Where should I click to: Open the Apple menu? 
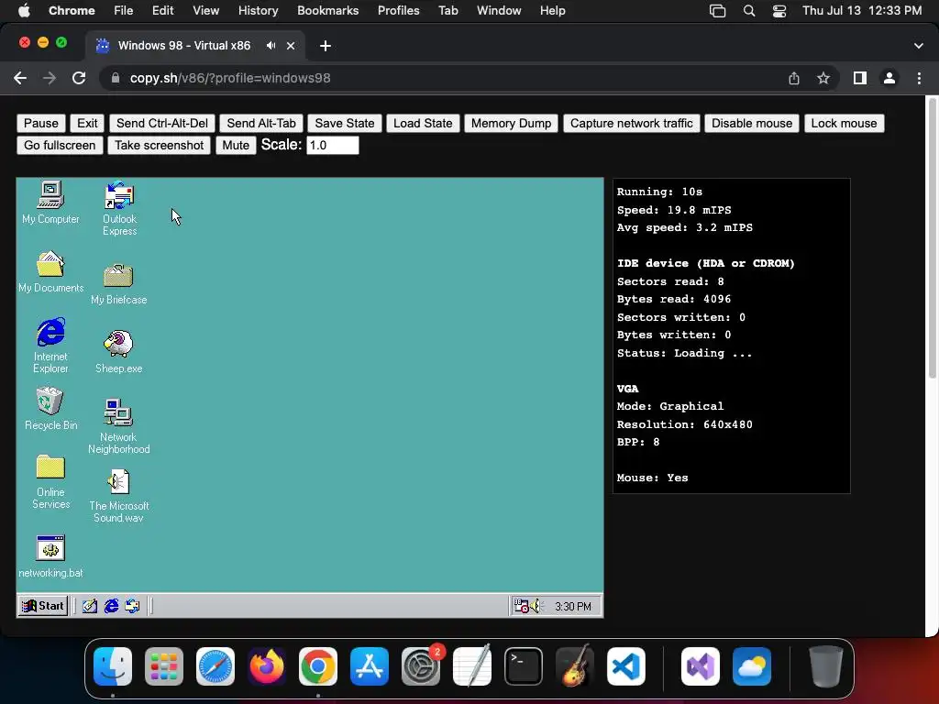pos(24,11)
